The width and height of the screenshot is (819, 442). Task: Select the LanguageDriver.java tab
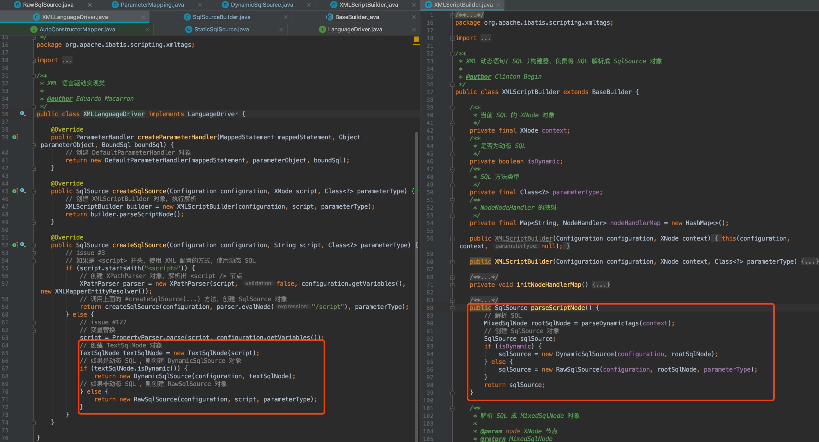click(x=355, y=30)
